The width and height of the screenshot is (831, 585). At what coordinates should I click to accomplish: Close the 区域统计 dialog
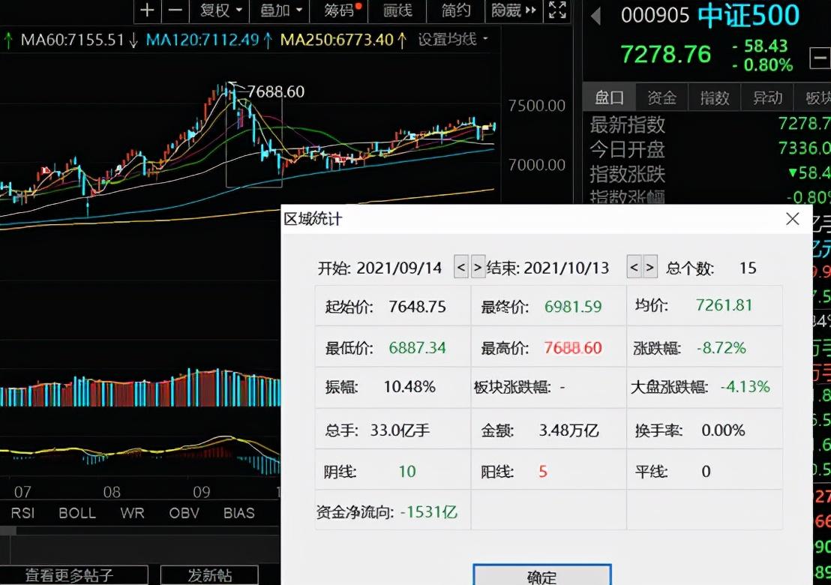792,219
